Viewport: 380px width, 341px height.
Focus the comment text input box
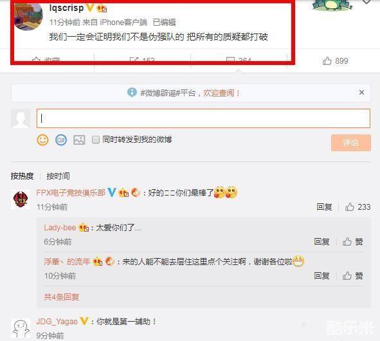(203, 118)
